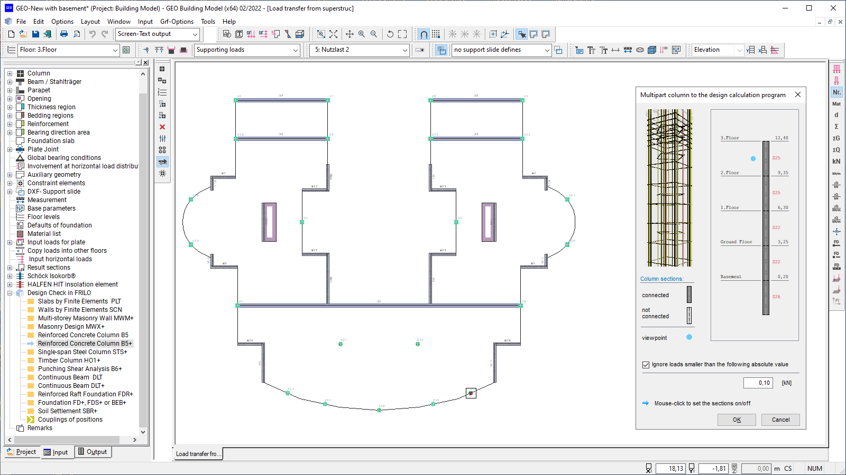Click the Zoom out magnifier icon

pos(374,34)
